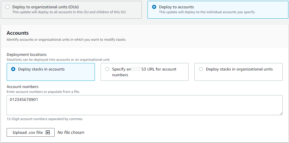Click the Enter account numbers or populate helper text

point(43,92)
